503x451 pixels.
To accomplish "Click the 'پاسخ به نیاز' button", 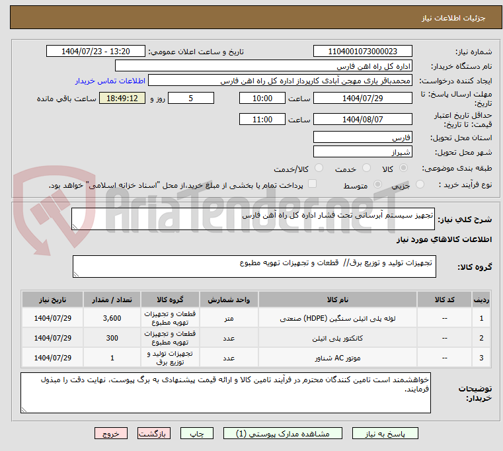I will (385, 434).
